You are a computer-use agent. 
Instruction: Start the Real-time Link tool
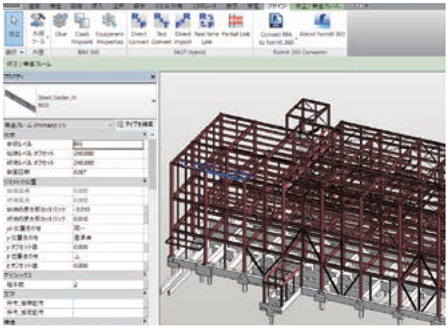coord(207,26)
